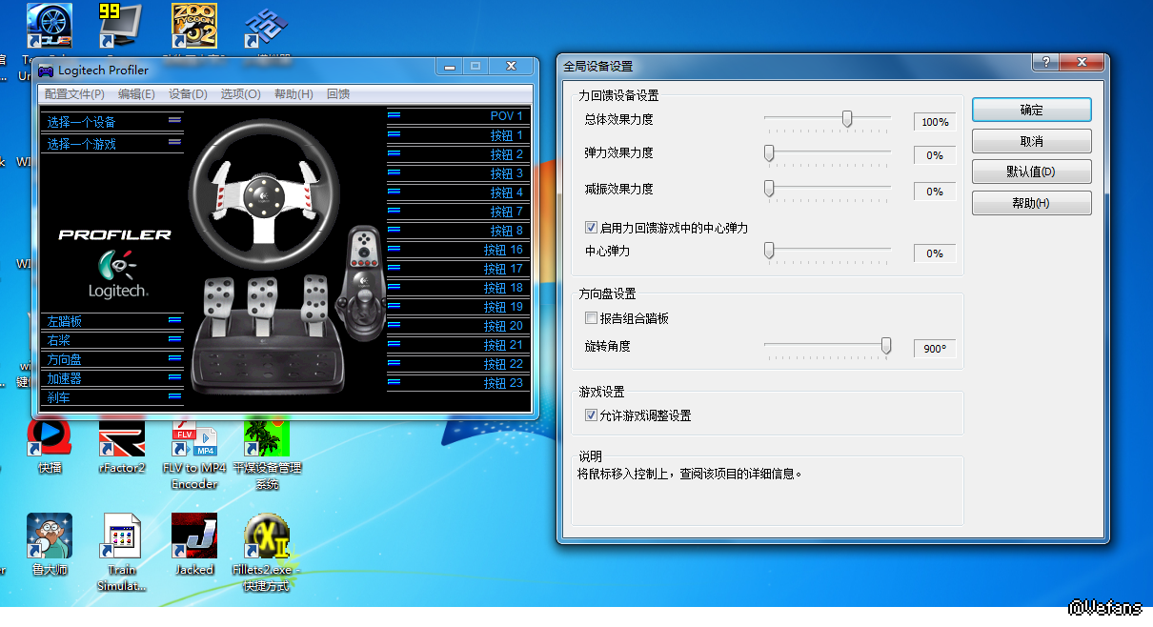Expand the 选择一个设备 selector
This screenshot has height=627, width=1153.
click(111, 122)
